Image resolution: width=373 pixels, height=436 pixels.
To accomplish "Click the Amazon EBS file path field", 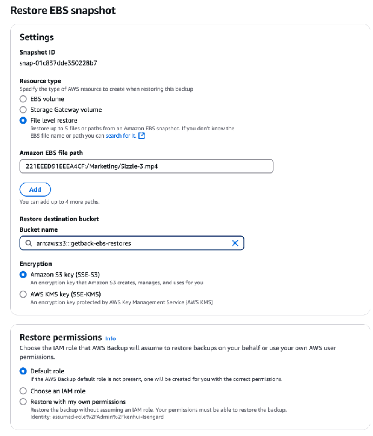I will [x=146, y=166].
